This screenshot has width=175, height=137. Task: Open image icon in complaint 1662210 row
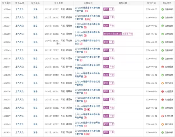(x=85, y=36)
